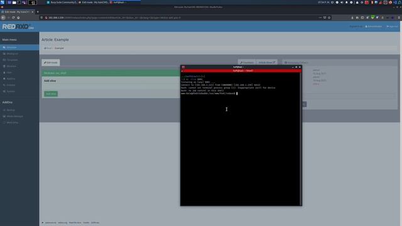Image resolution: width=402 pixels, height=226 pixels.
Task: Open the Metainfos addon in the sidebar
Action: click(x=19, y=122)
